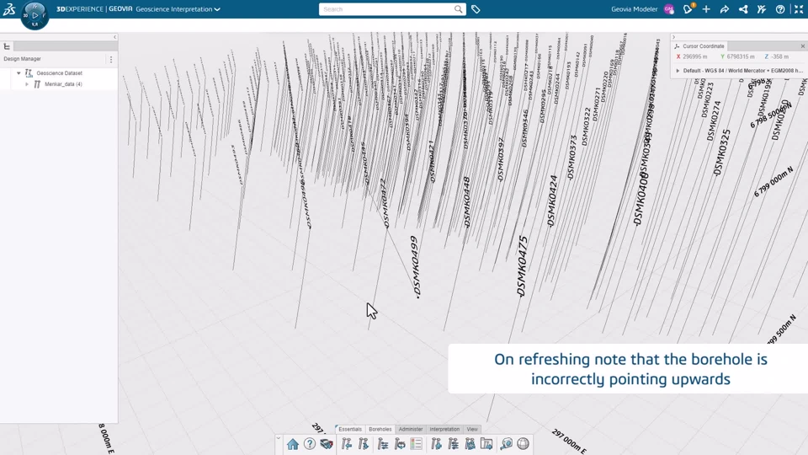The height and width of the screenshot is (455, 808).
Task: Open notifications bell icon
Action: (688, 8)
